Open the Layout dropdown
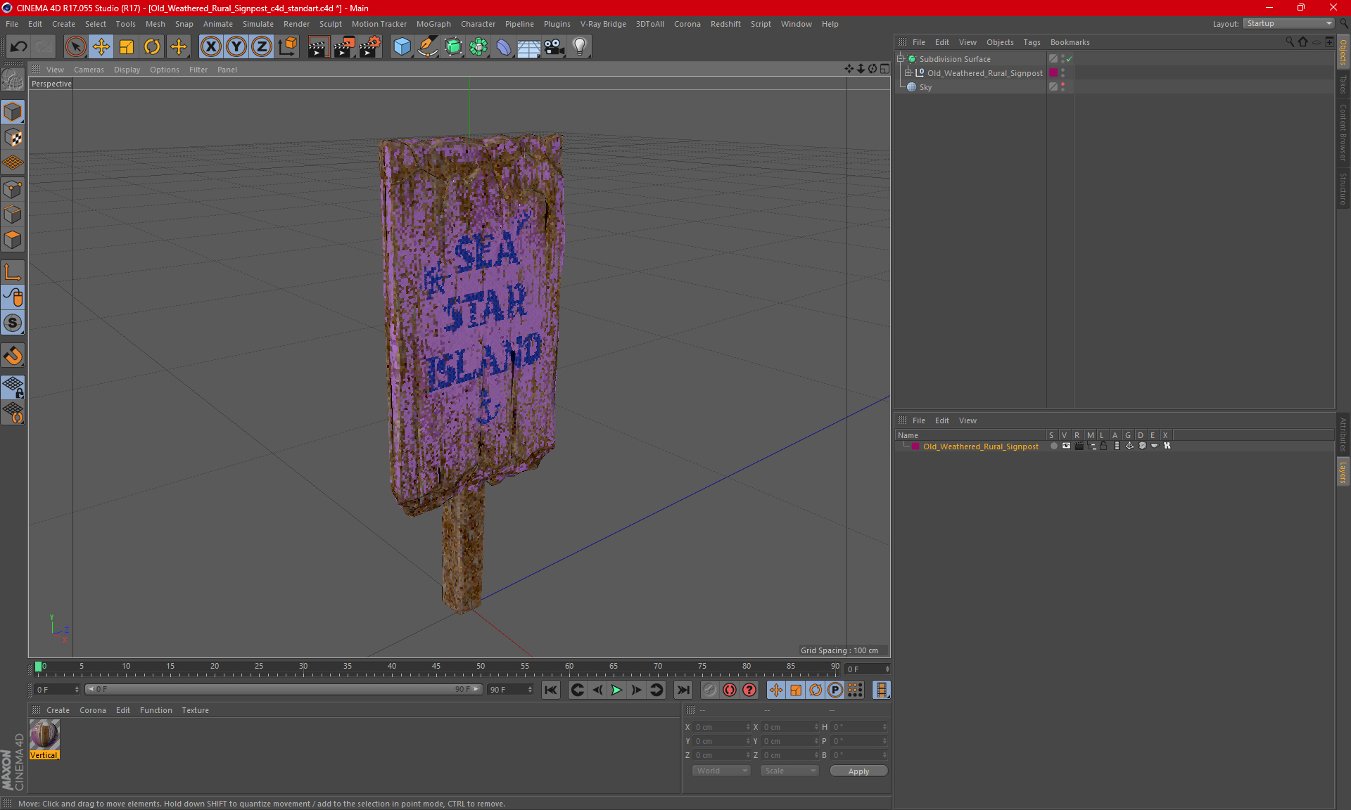Image resolution: width=1351 pixels, height=810 pixels. tap(1289, 23)
